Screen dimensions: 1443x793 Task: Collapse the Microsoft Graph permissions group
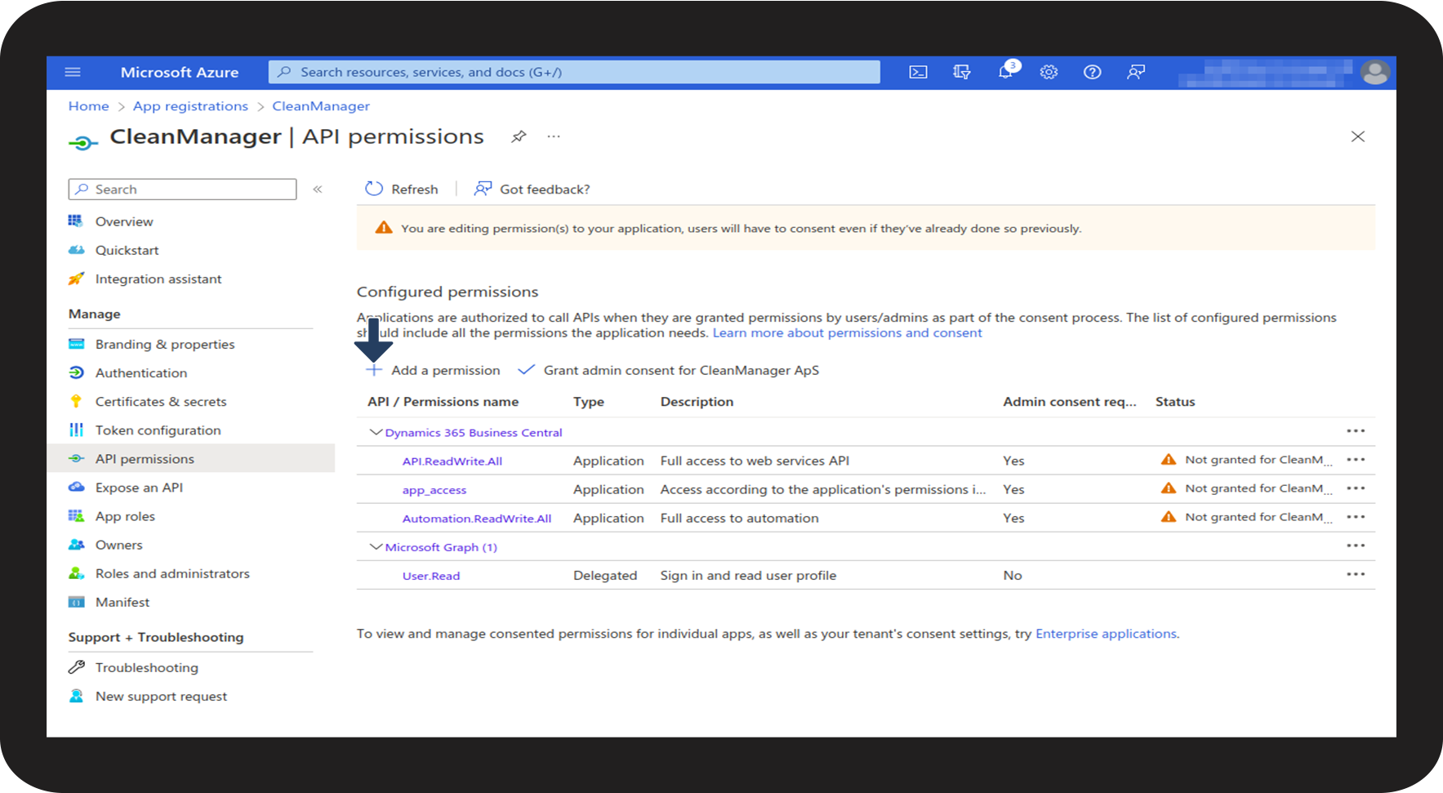click(x=376, y=546)
